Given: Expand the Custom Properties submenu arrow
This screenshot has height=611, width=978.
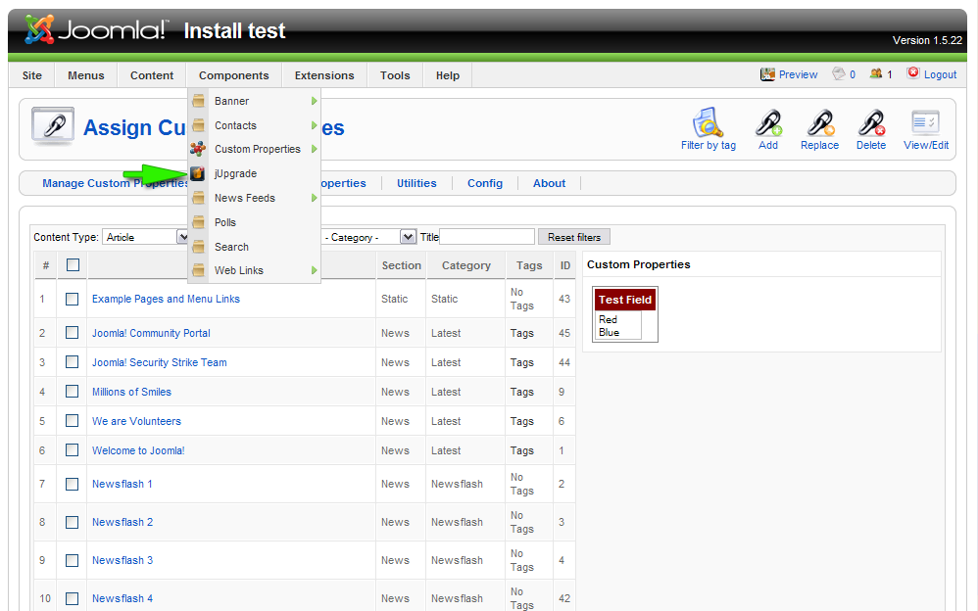Looking at the screenshot, I should coord(314,149).
